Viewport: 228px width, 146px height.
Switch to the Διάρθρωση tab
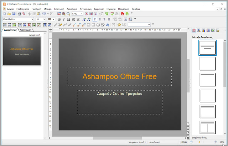click(x=25, y=30)
